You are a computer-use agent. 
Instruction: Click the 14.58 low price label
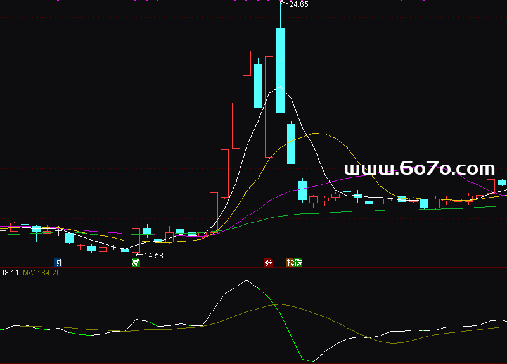coord(153,256)
